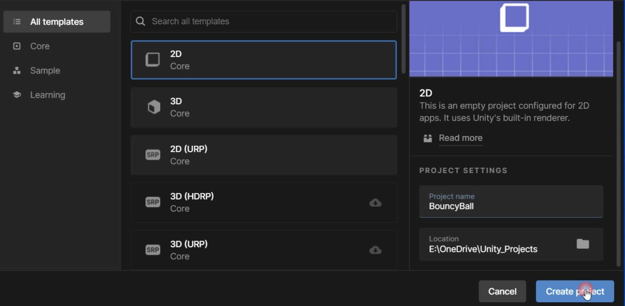
Task: Click the cube icon on the 3D template
Action: pos(153,107)
